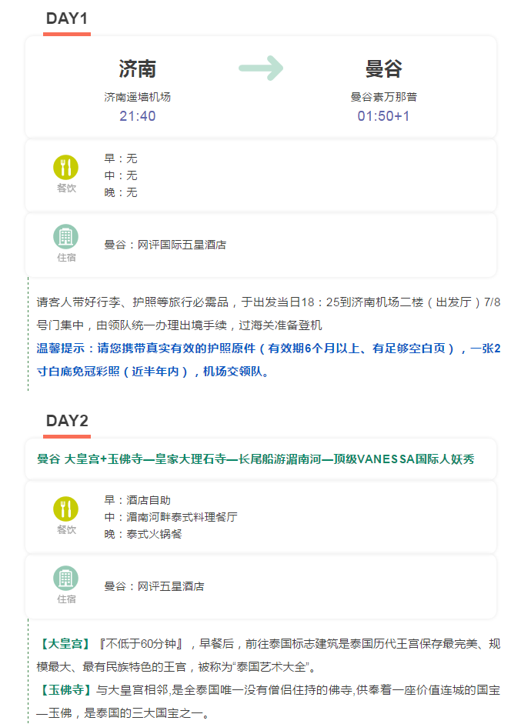Click the departure time 21:40
Screen dimensions: 521x724
coord(138,116)
